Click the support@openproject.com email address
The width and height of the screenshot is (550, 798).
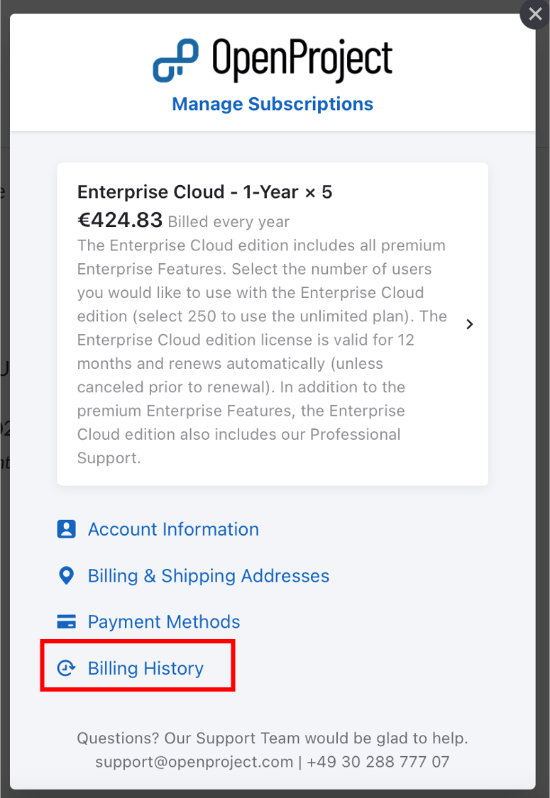click(194, 762)
